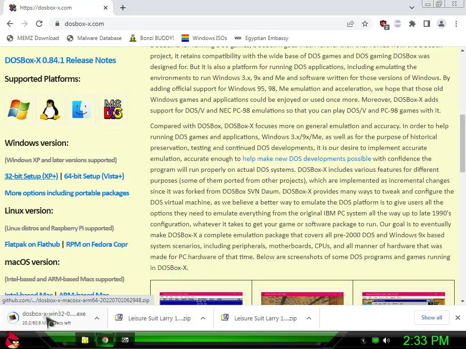The height and width of the screenshot is (349, 466).
Task: Open the Windows ISOs bookmark
Action: [204, 38]
